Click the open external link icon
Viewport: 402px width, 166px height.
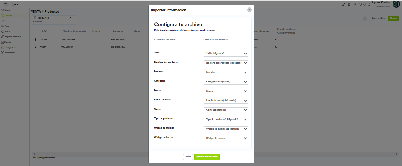[x=343, y=4]
